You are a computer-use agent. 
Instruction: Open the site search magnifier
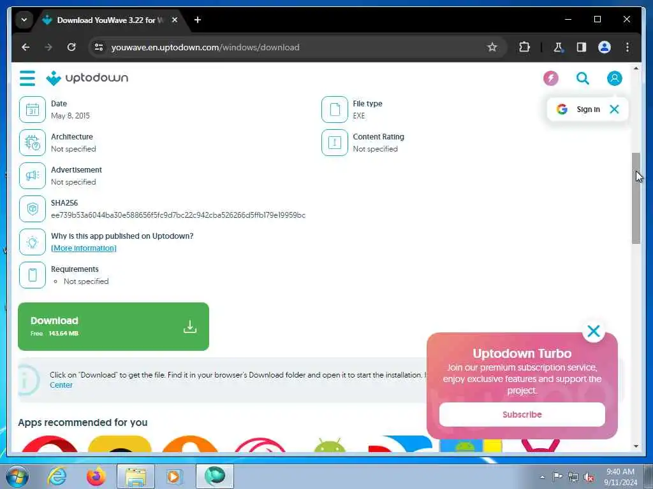582,78
